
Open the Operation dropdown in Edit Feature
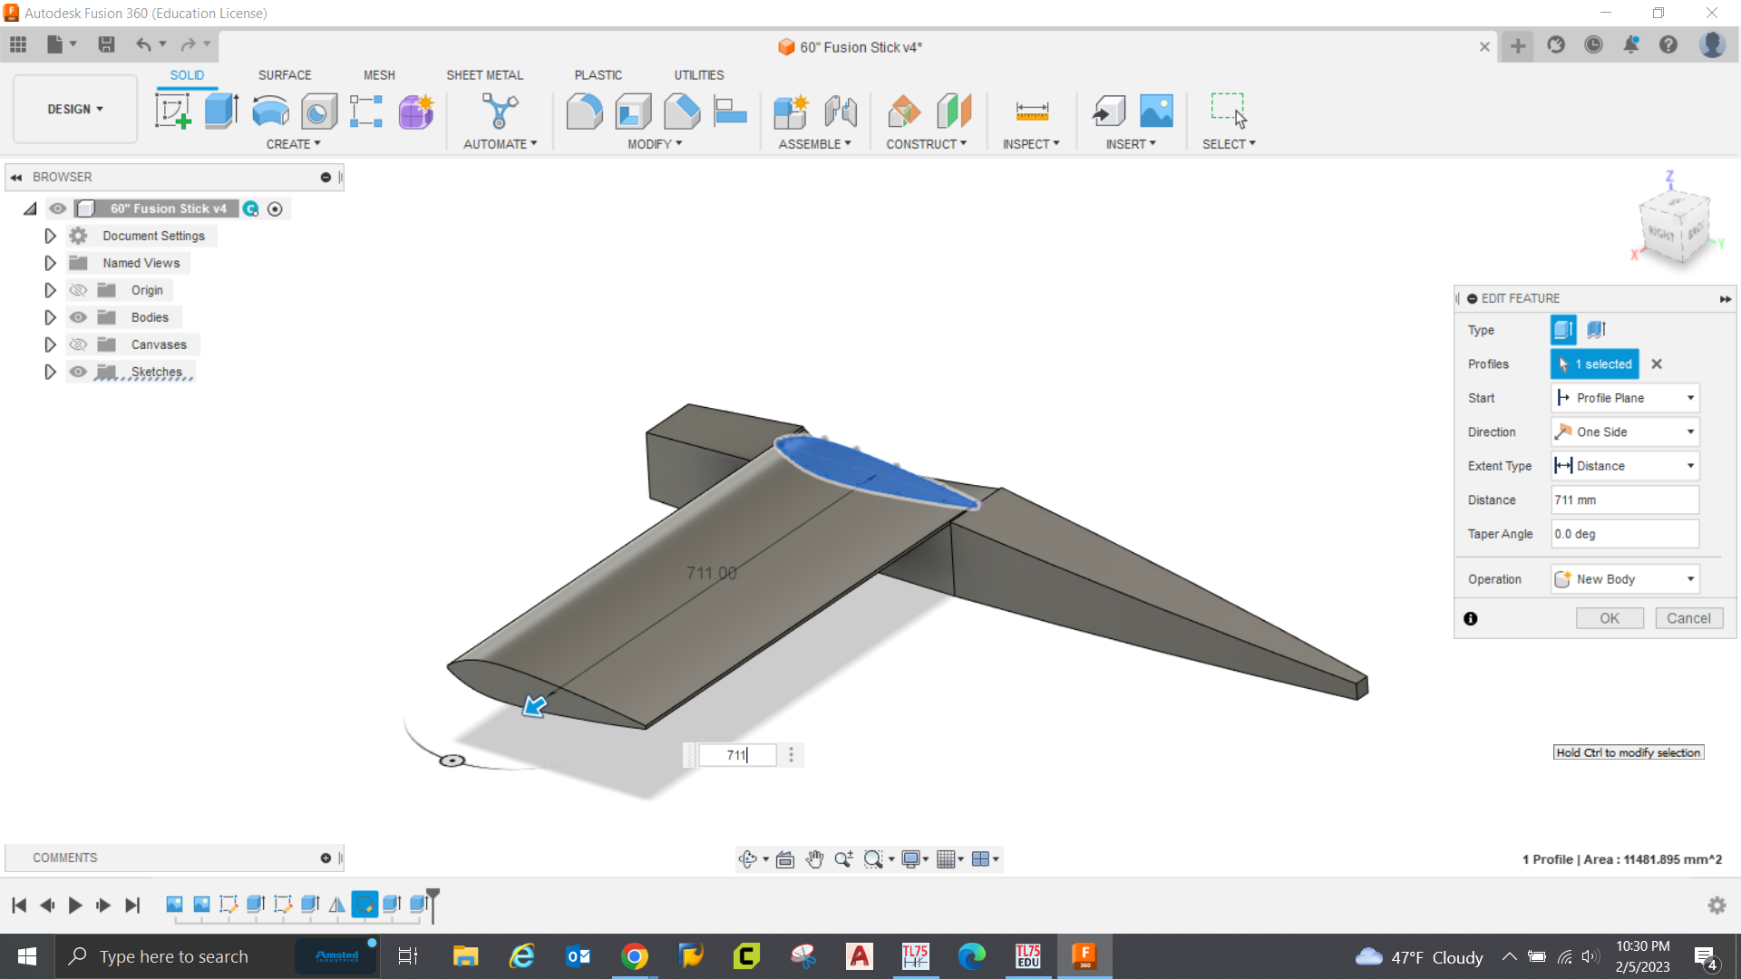pyautogui.click(x=1690, y=578)
